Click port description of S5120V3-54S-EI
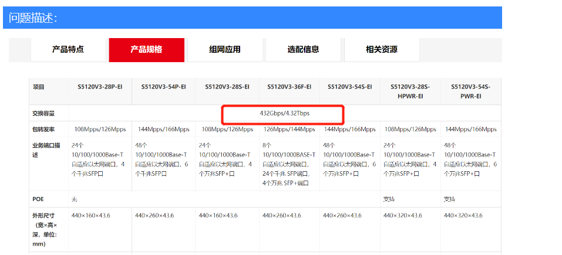The image size is (562, 255). pos(349,159)
